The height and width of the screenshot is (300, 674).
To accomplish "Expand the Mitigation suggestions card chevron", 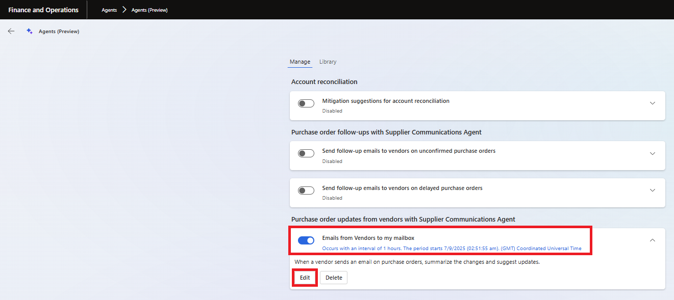I will coord(652,103).
